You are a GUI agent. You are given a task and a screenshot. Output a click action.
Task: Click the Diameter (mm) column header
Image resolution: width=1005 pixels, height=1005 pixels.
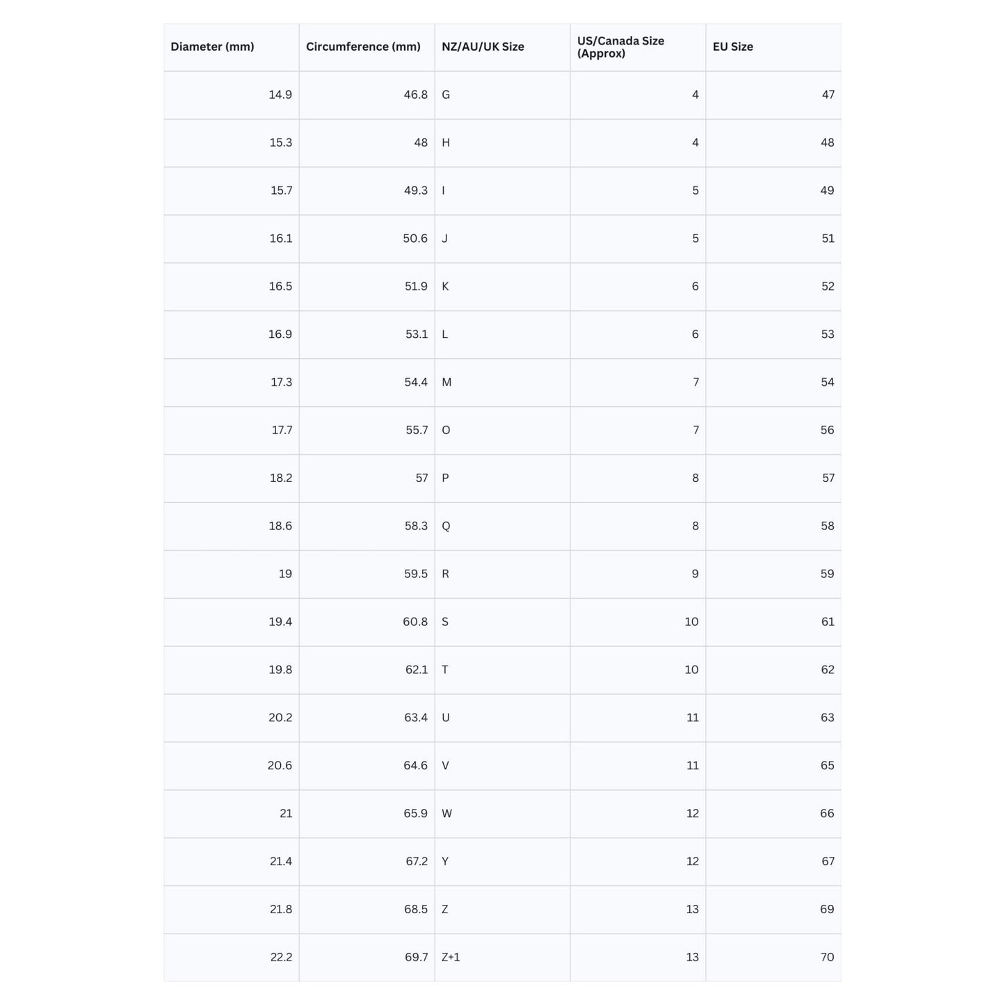[x=213, y=47]
